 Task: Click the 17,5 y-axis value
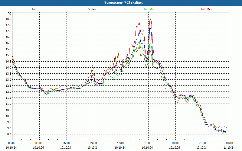9,25
